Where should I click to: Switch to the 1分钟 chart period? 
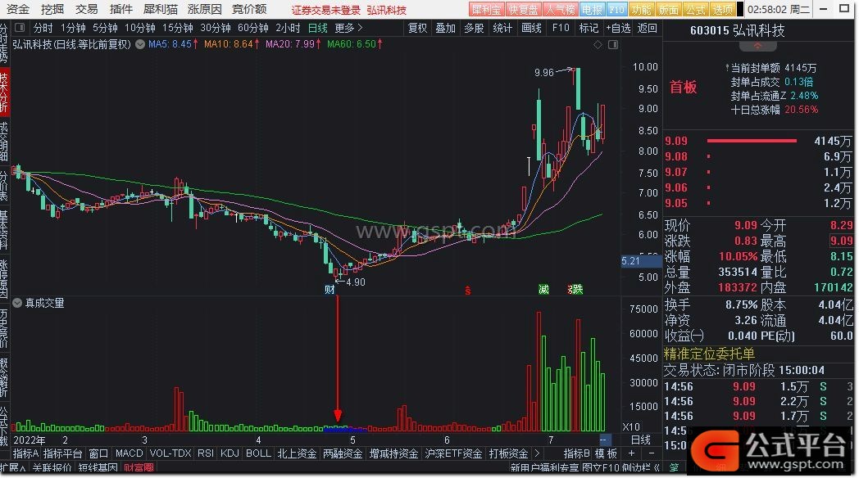[x=74, y=27]
